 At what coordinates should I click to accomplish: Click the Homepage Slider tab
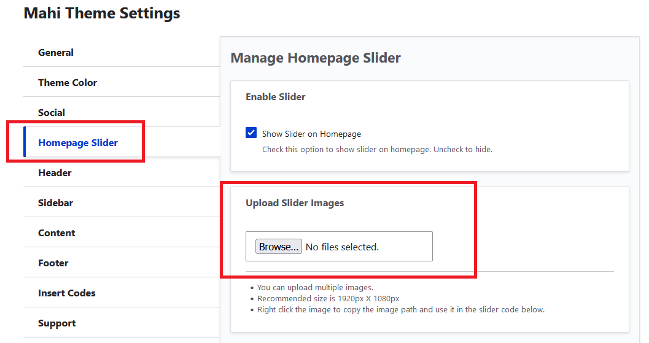(x=78, y=143)
